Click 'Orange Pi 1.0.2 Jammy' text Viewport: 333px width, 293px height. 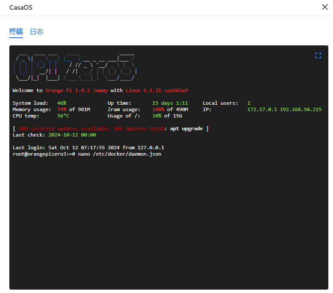(76, 90)
